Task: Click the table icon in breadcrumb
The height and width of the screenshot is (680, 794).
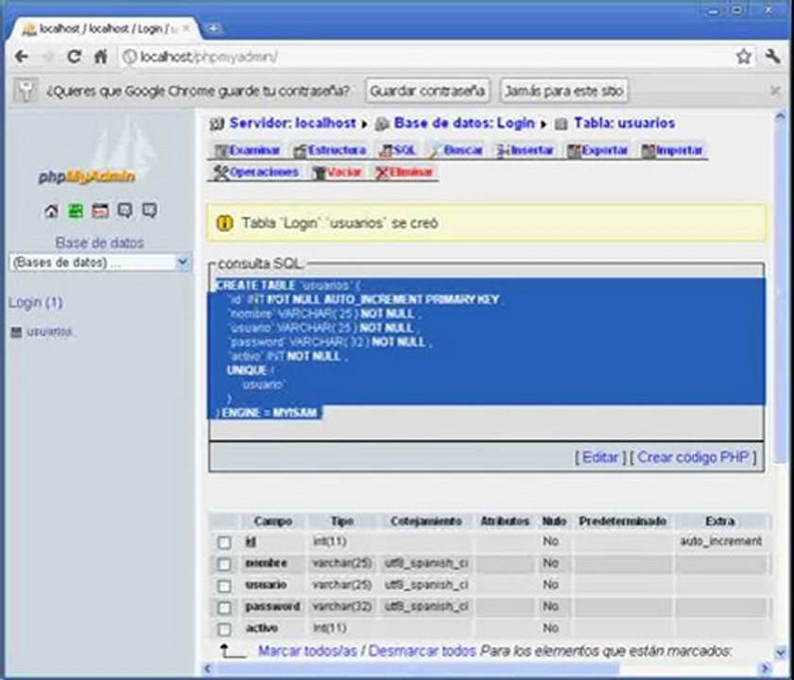Action: click(x=561, y=124)
